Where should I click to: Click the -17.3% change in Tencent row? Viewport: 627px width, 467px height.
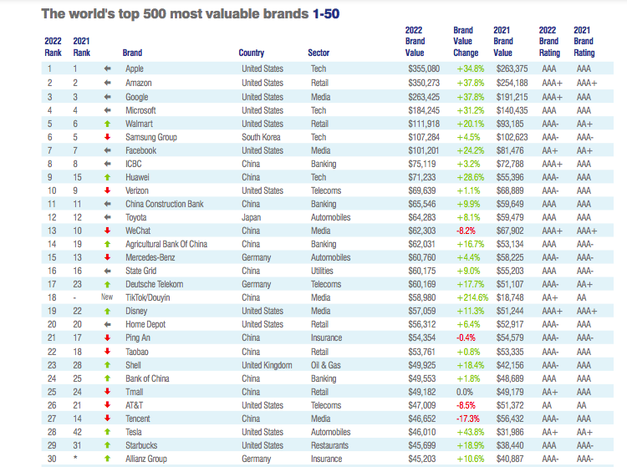click(x=468, y=419)
